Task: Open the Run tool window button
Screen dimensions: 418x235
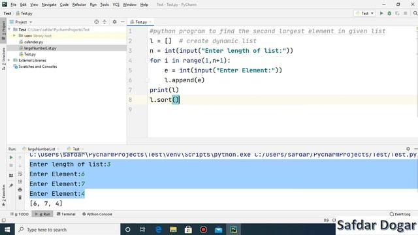Action: click(42, 214)
